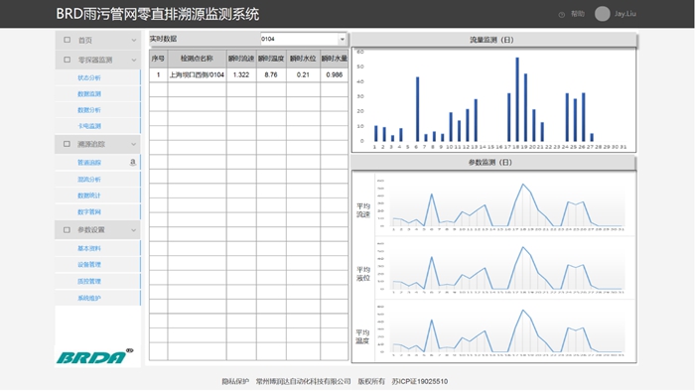
Task: Tick the checkbox beside 溯源追踪
Action: pos(67,144)
